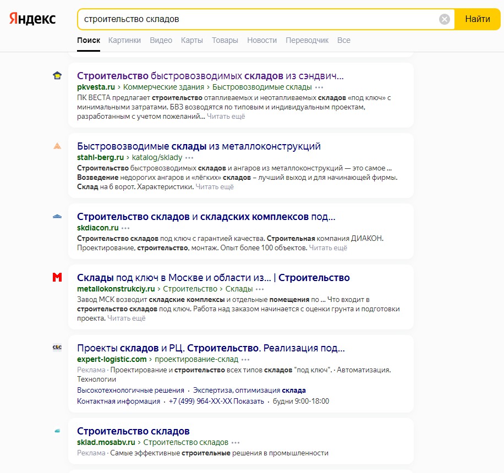Go to the Товары tab
This screenshot has height=473, width=504.
pyautogui.click(x=225, y=40)
